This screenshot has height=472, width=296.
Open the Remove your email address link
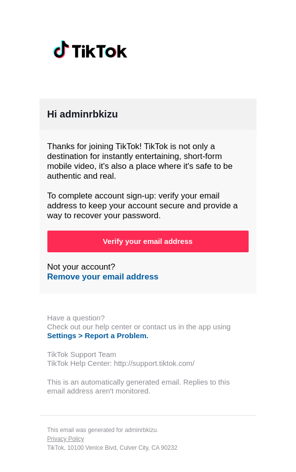pyautogui.click(x=103, y=277)
